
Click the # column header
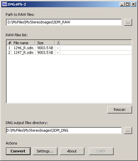pos(9,43)
